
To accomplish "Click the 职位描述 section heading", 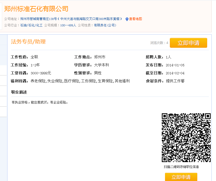I will pos(19,92).
